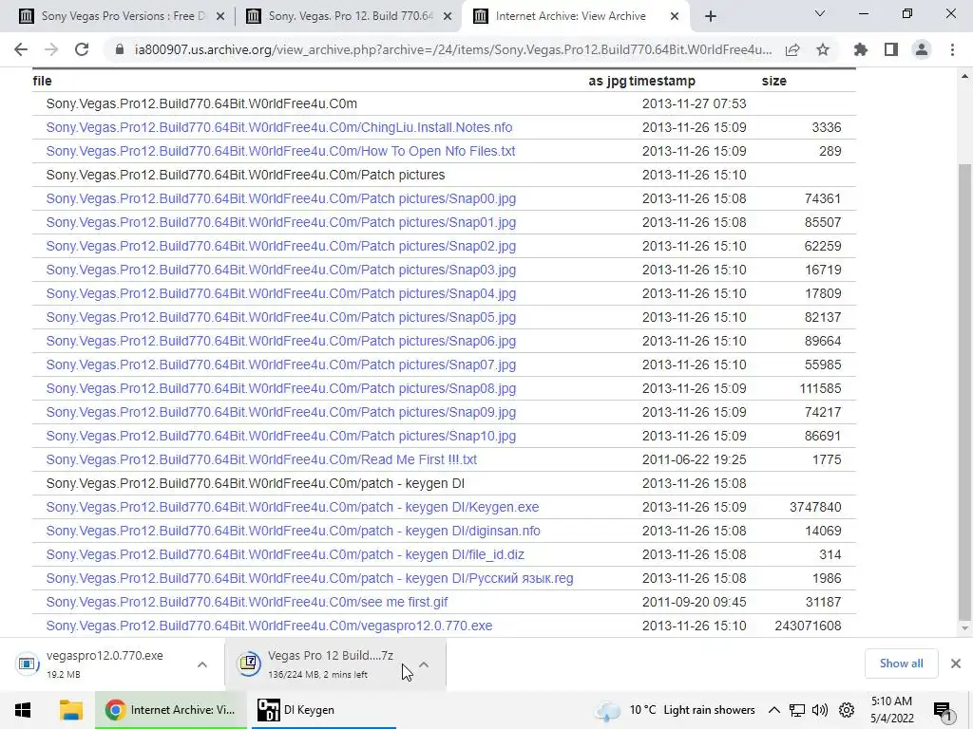Open Patch pictures/Snap03.jpg link
Screen dimensions: 973x729
[281, 270]
